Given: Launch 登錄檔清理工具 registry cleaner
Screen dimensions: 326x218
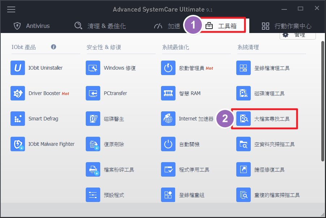Looking at the screenshot, I should tap(244, 68).
